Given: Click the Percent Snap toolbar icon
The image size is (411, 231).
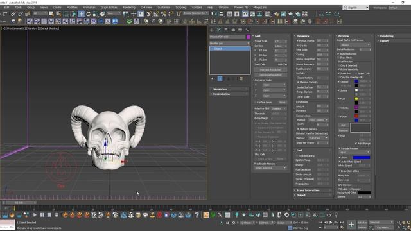Looking at the screenshot, I should click(164, 14).
